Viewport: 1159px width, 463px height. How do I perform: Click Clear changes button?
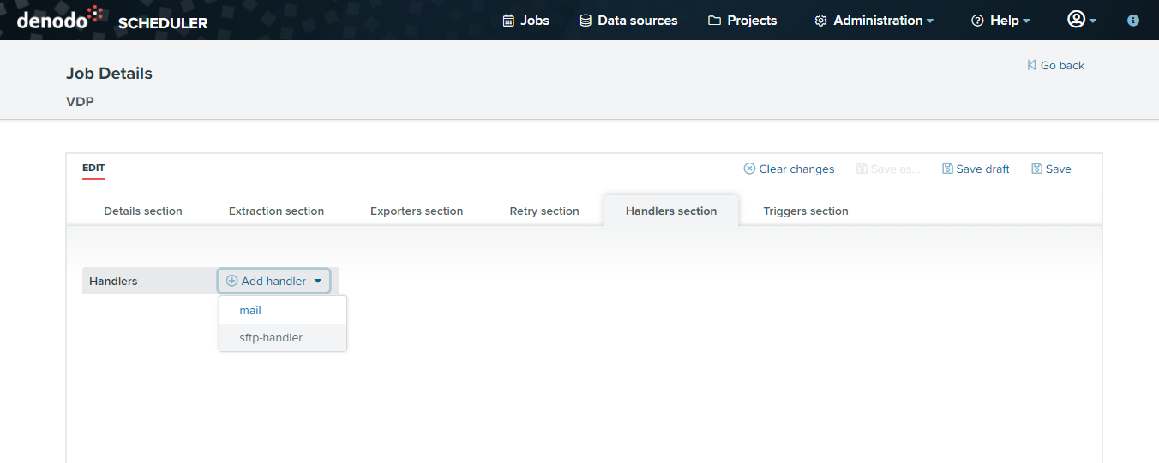[789, 169]
